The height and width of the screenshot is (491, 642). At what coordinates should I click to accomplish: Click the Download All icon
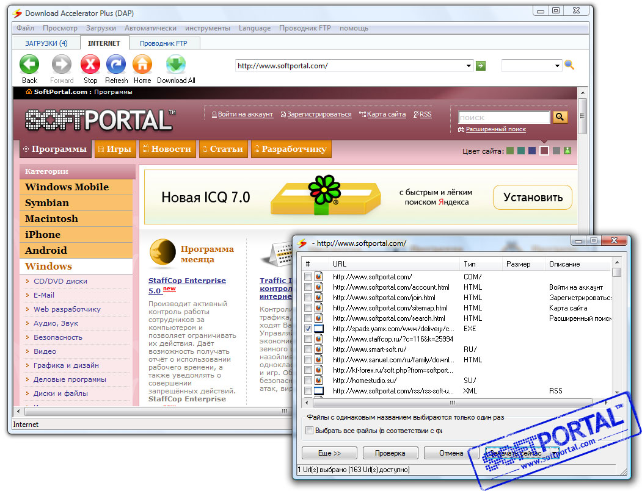click(x=176, y=65)
